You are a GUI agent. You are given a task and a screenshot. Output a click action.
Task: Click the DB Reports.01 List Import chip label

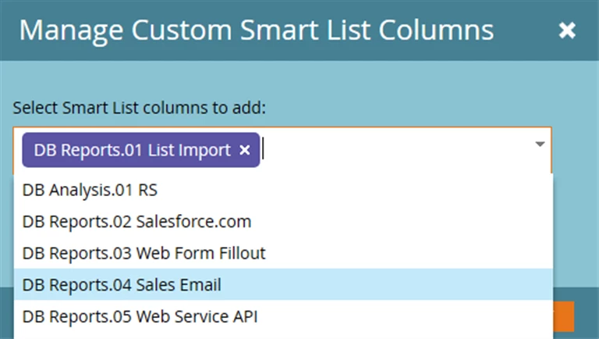point(132,150)
